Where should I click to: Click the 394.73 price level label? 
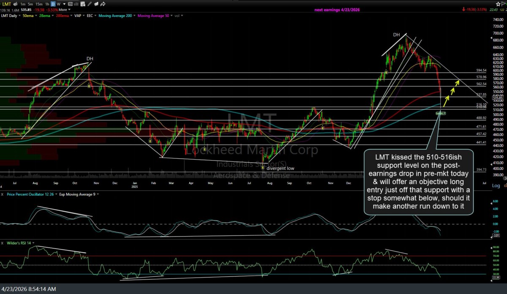point(481,169)
